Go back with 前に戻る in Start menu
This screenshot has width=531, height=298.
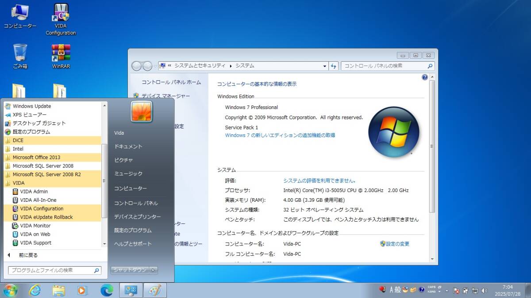(28, 255)
